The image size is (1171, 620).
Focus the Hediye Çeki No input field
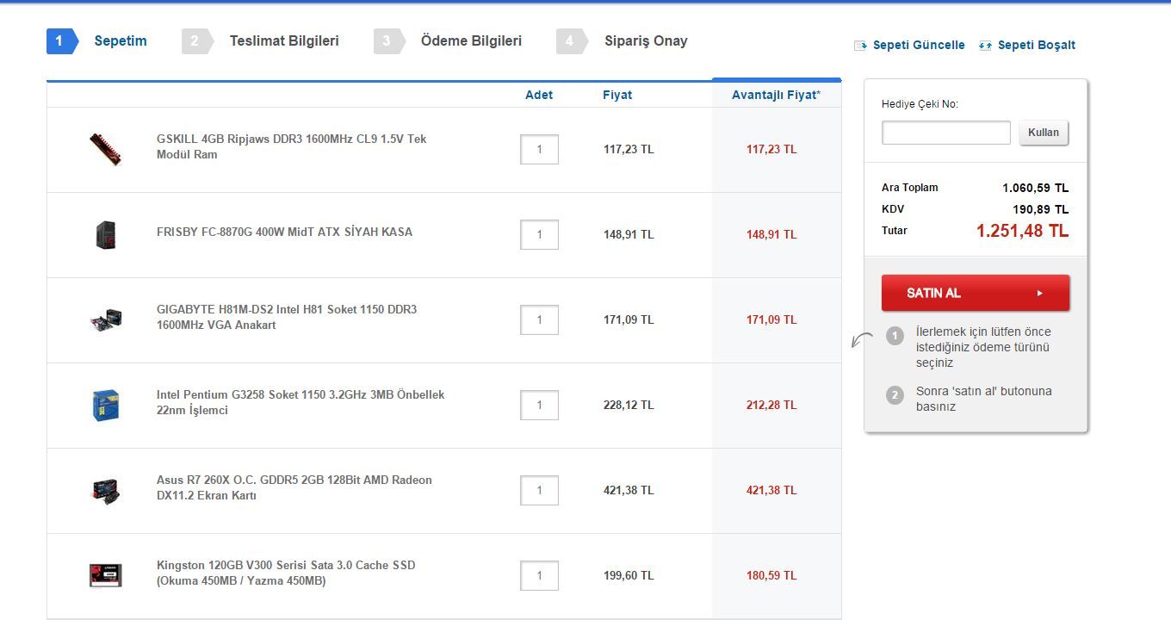click(x=945, y=133)
